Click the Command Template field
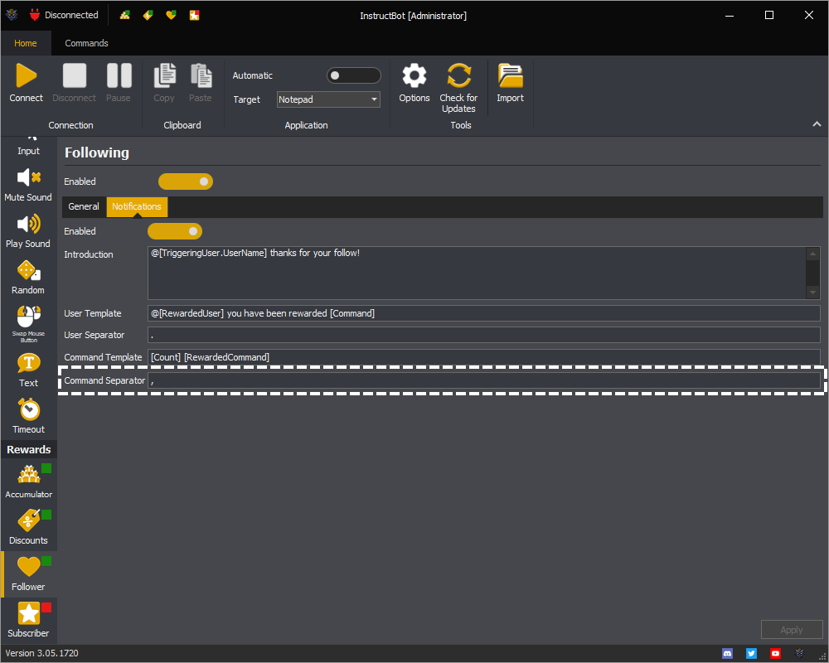The image size is (829, 663). [x=484, y=357]
